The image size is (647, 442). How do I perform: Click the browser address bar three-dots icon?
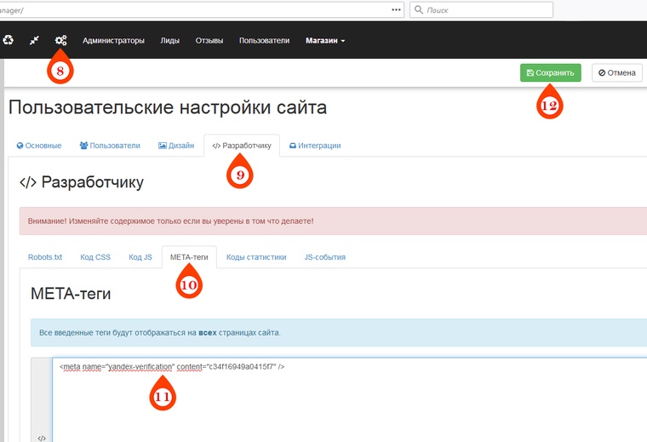click(396, 9)
